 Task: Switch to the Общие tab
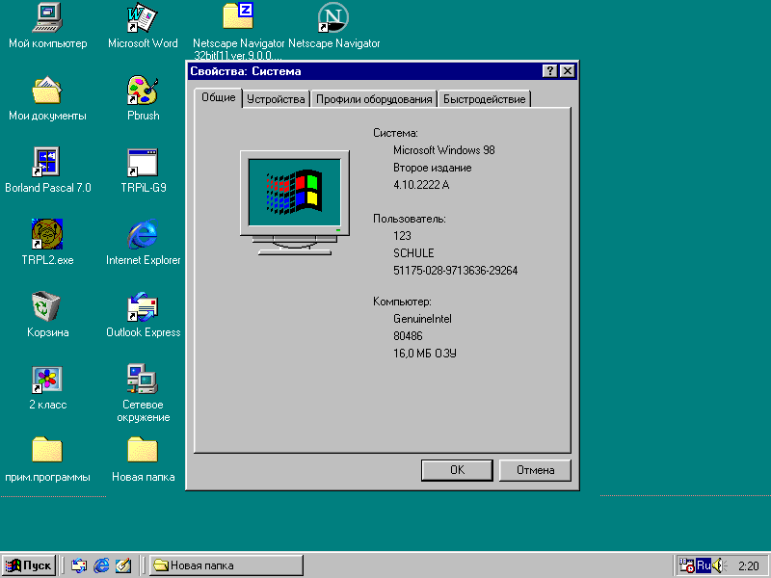tap(219, 97)
